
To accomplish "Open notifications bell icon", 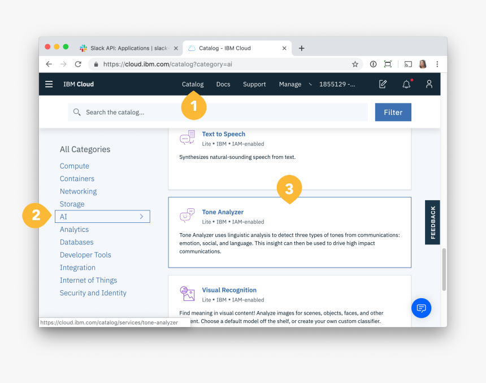I will [406, 84].
